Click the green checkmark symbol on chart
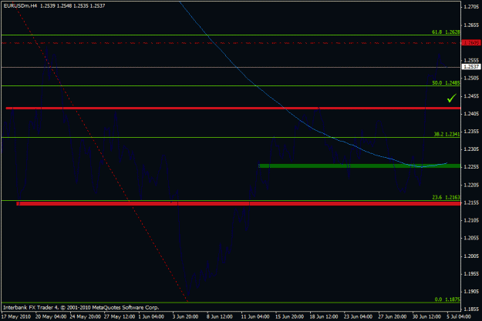The width and height of the screenshot is (482, 321). tap(452, 98)
